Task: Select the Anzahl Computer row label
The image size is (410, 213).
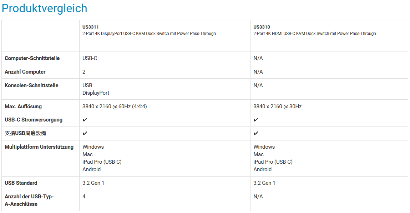Action: (25, 72)
